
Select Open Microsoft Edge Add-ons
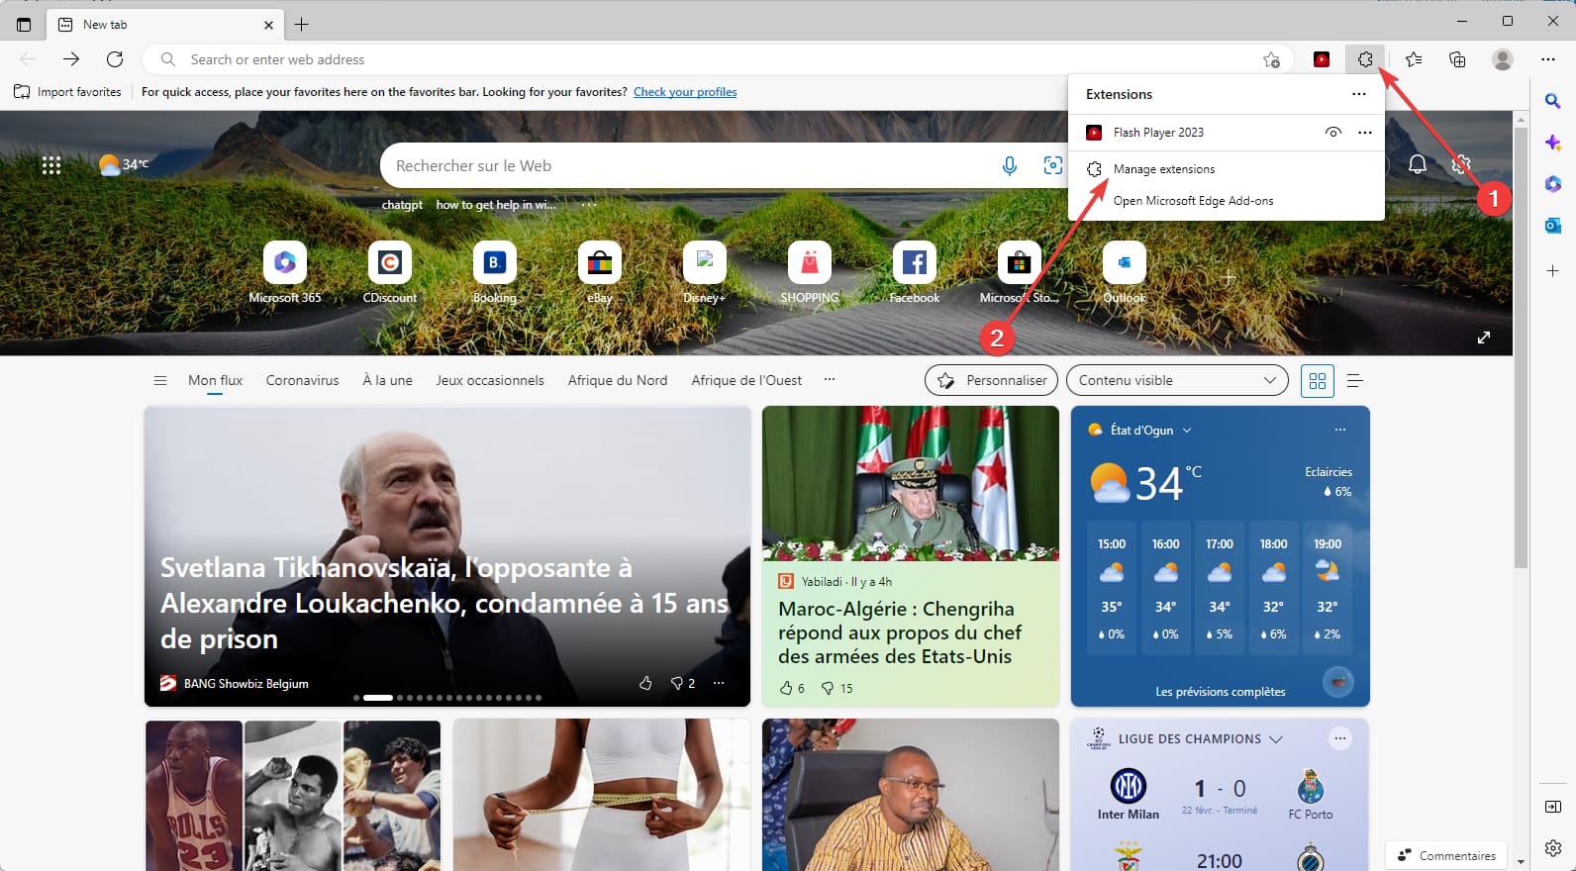1227,201
